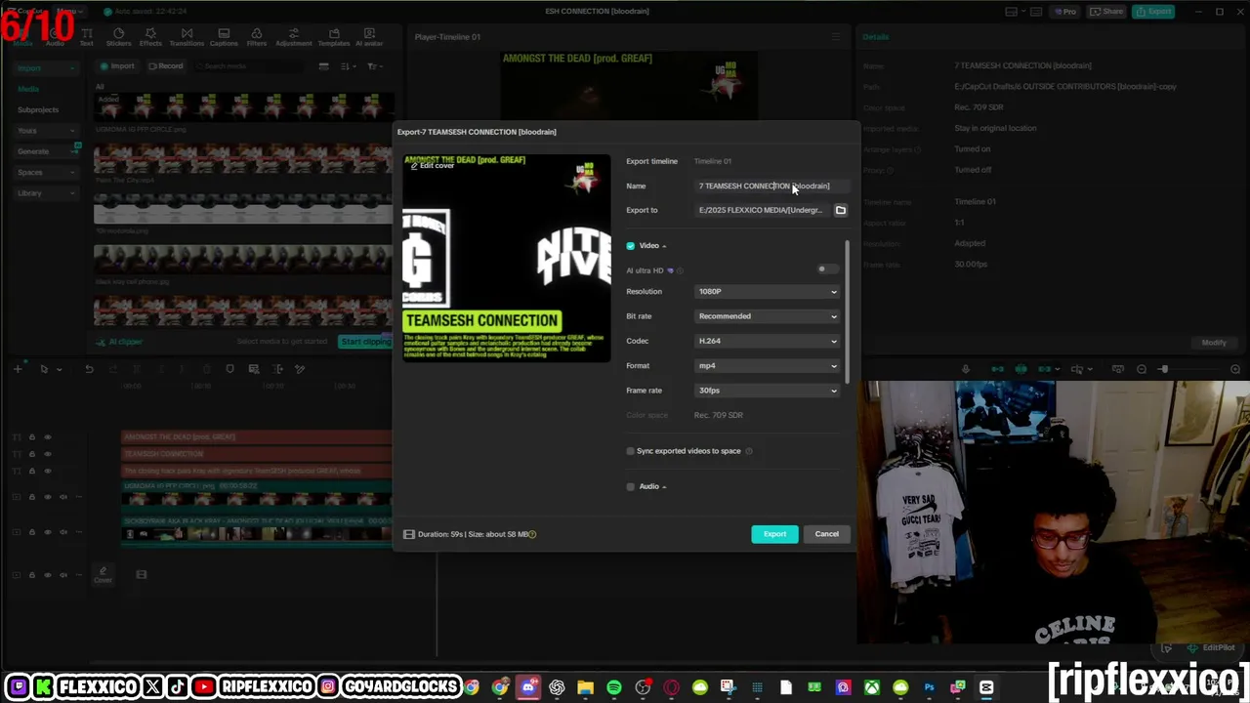Viewport: 1250px width, 703px height.
Task: Open the Bit rate dropdown
Action: tap(768, 316)
